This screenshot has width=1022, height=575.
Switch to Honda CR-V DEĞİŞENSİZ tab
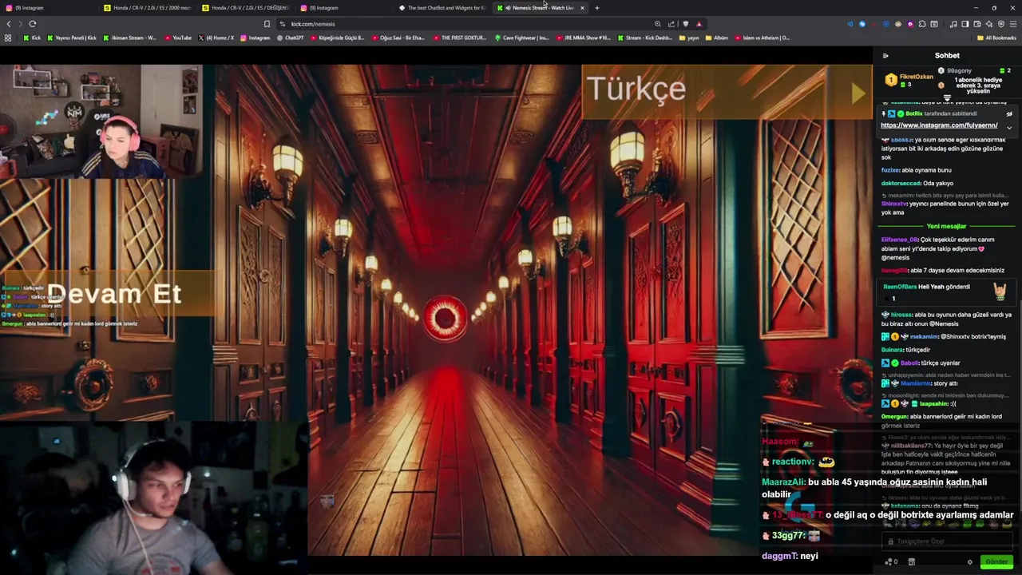point(246,8)
